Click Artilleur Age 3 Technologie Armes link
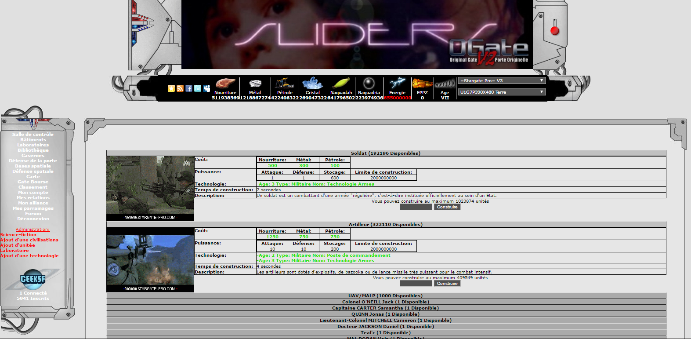 coord(315,261)
